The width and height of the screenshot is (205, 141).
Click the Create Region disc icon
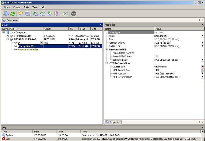(x=49, y=14)
